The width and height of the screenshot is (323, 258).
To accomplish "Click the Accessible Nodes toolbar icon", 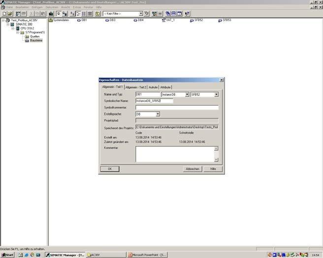I will 18,14.
